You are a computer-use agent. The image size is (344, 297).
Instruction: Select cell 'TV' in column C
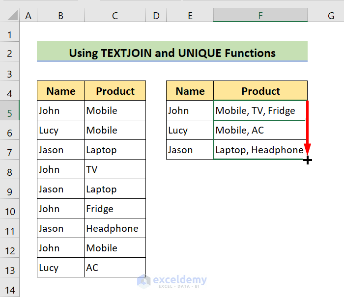pos(115,169)
